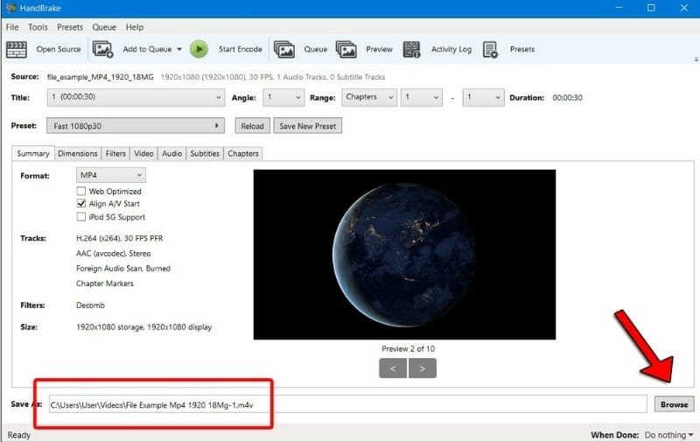This screenshot has height=442, width=700.
Task: Click the Browse button
Action: coord(674,404)
